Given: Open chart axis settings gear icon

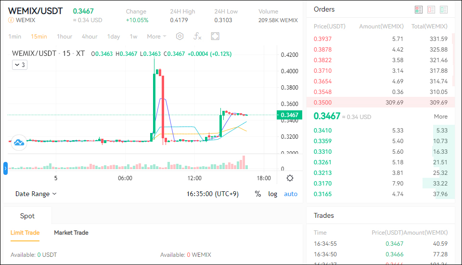Looking at the screenshot, I should (x=290, y=178).
